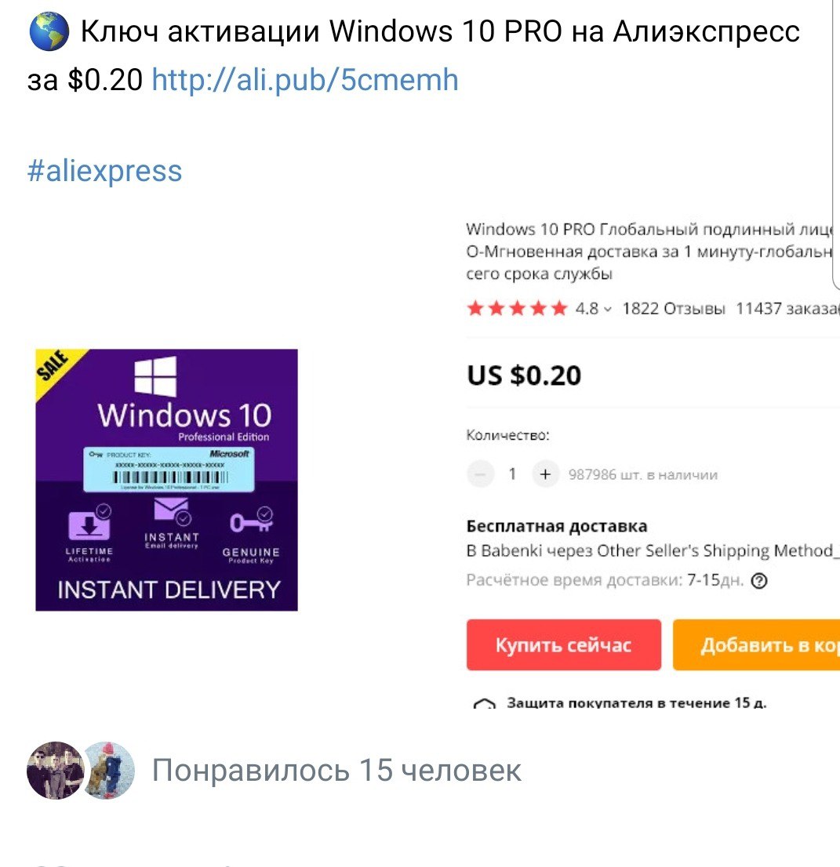840x867 pixels.
Task: Click the globe emoji icon in post
Action: pos(49,31)
